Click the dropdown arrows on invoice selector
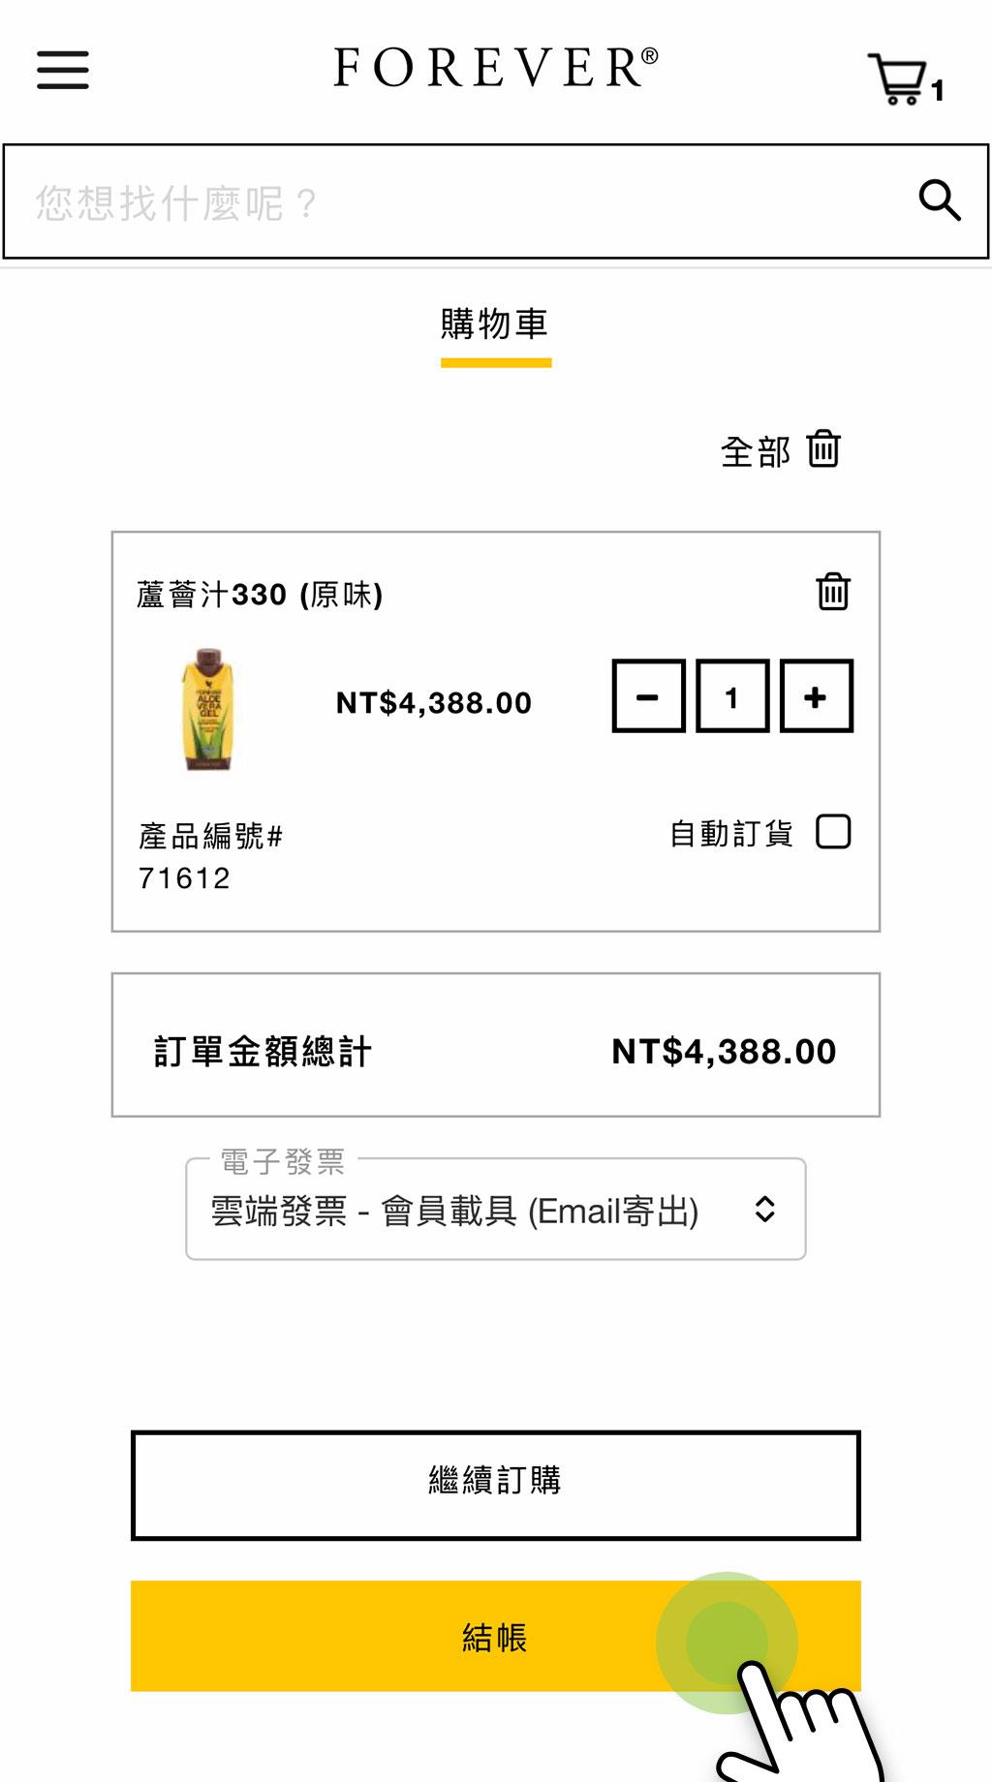The width and height of the screenshot is (992, 1782). pyautogui.click(x=764, y=1209)
